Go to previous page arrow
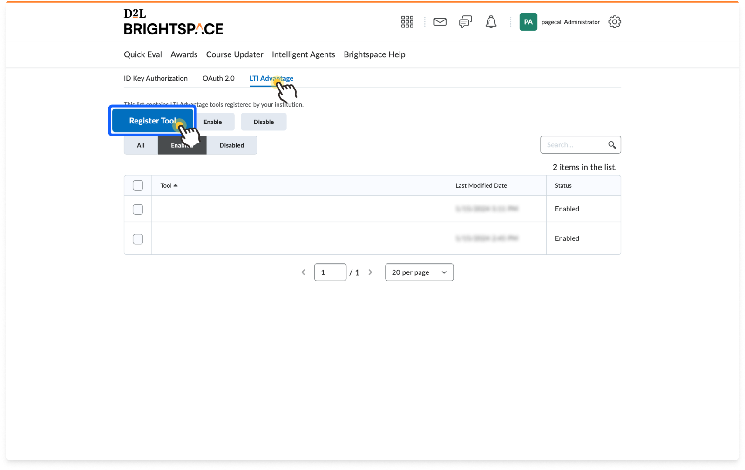 click(x=303, y=272)
